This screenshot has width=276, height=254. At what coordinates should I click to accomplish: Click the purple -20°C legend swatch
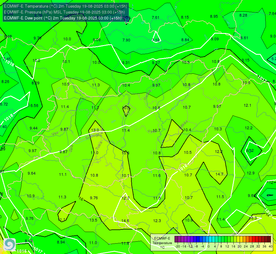pyautogui.click(x=176, y=239)
